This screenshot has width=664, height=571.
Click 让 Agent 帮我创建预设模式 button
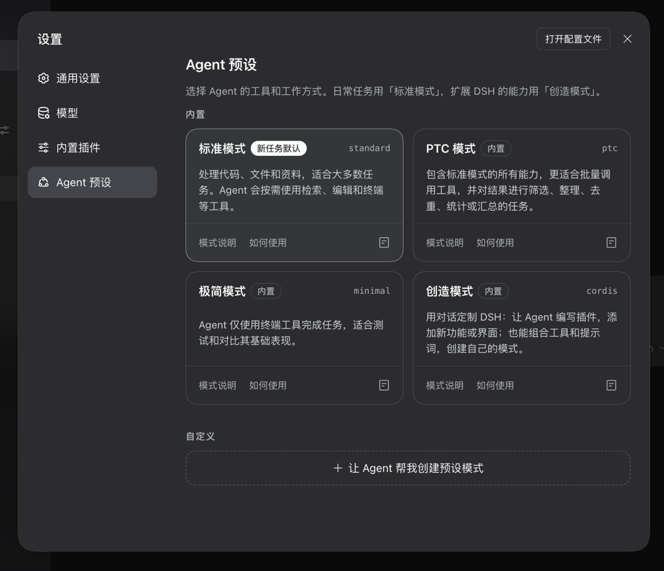point(408,468)
